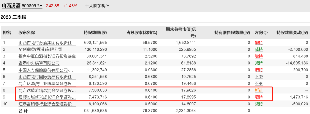Open 中国人寿保险股份有限公司 shareholder link
The width and height of the screenshot is (310, 114).
[x=47, y=70]
